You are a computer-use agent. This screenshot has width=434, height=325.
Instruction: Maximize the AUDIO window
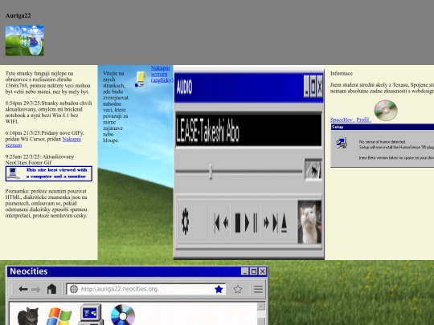tap(313, 87)
